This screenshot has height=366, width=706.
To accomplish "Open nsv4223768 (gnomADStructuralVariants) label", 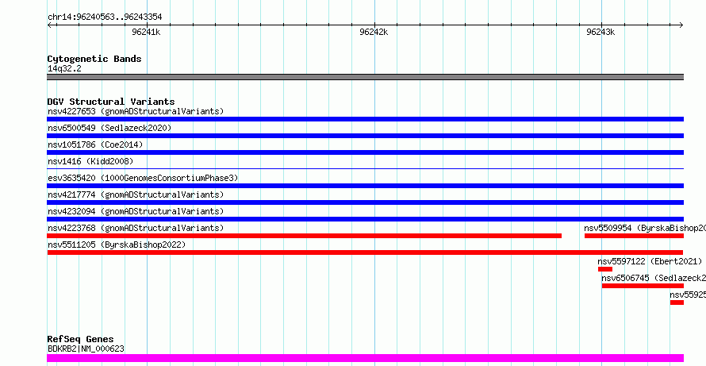I will [136, 228].
